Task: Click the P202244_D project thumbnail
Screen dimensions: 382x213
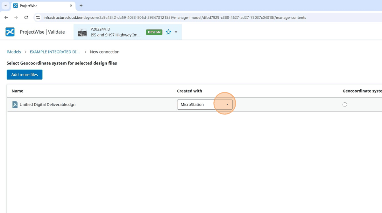Action: pyautogui.click(x=82, y=32)
